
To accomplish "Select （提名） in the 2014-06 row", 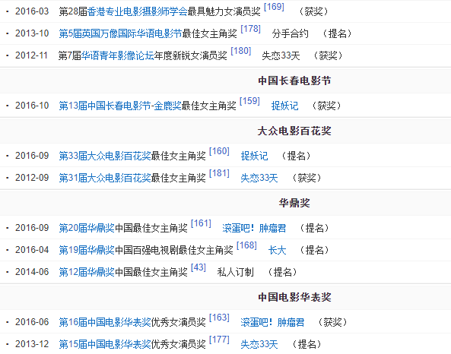I will pyautogui.click(x=282, y=272).
